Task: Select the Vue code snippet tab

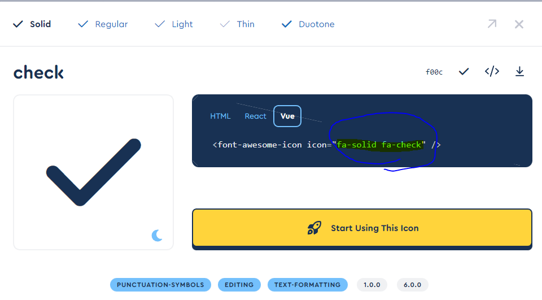Action: pyautogui.click(x=287, y=116)
